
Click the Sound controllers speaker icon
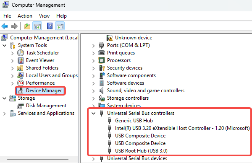[101, 91]
